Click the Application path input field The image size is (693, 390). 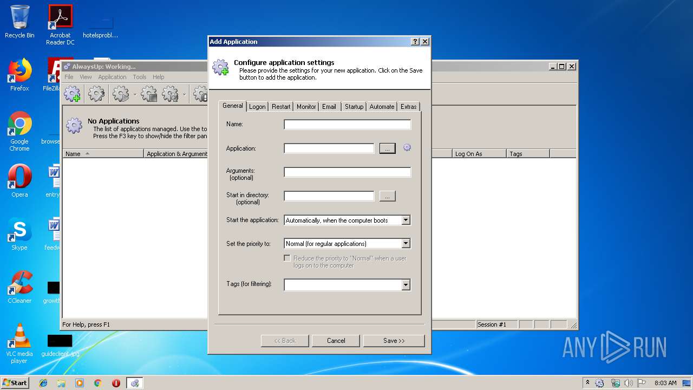[329, 148]
